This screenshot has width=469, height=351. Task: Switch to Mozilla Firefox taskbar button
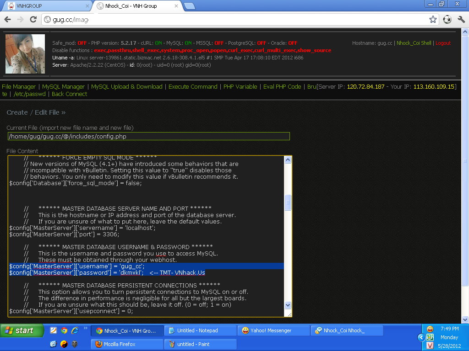[127, 344]
